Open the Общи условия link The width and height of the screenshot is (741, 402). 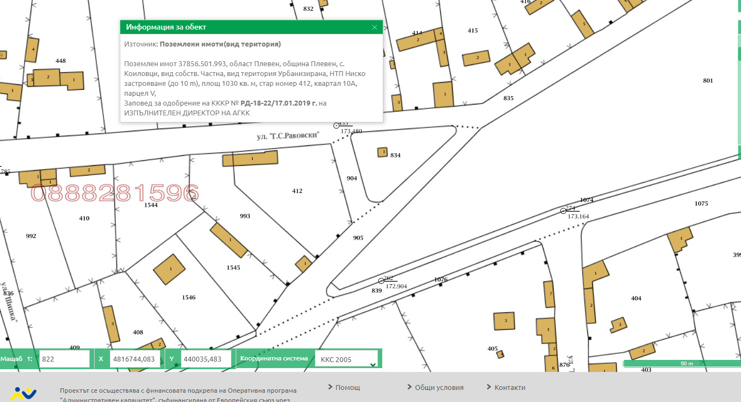click(x=439, y=387)
